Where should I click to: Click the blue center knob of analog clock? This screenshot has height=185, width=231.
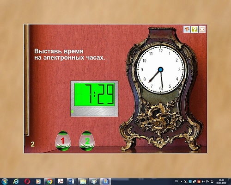point(161,69)
